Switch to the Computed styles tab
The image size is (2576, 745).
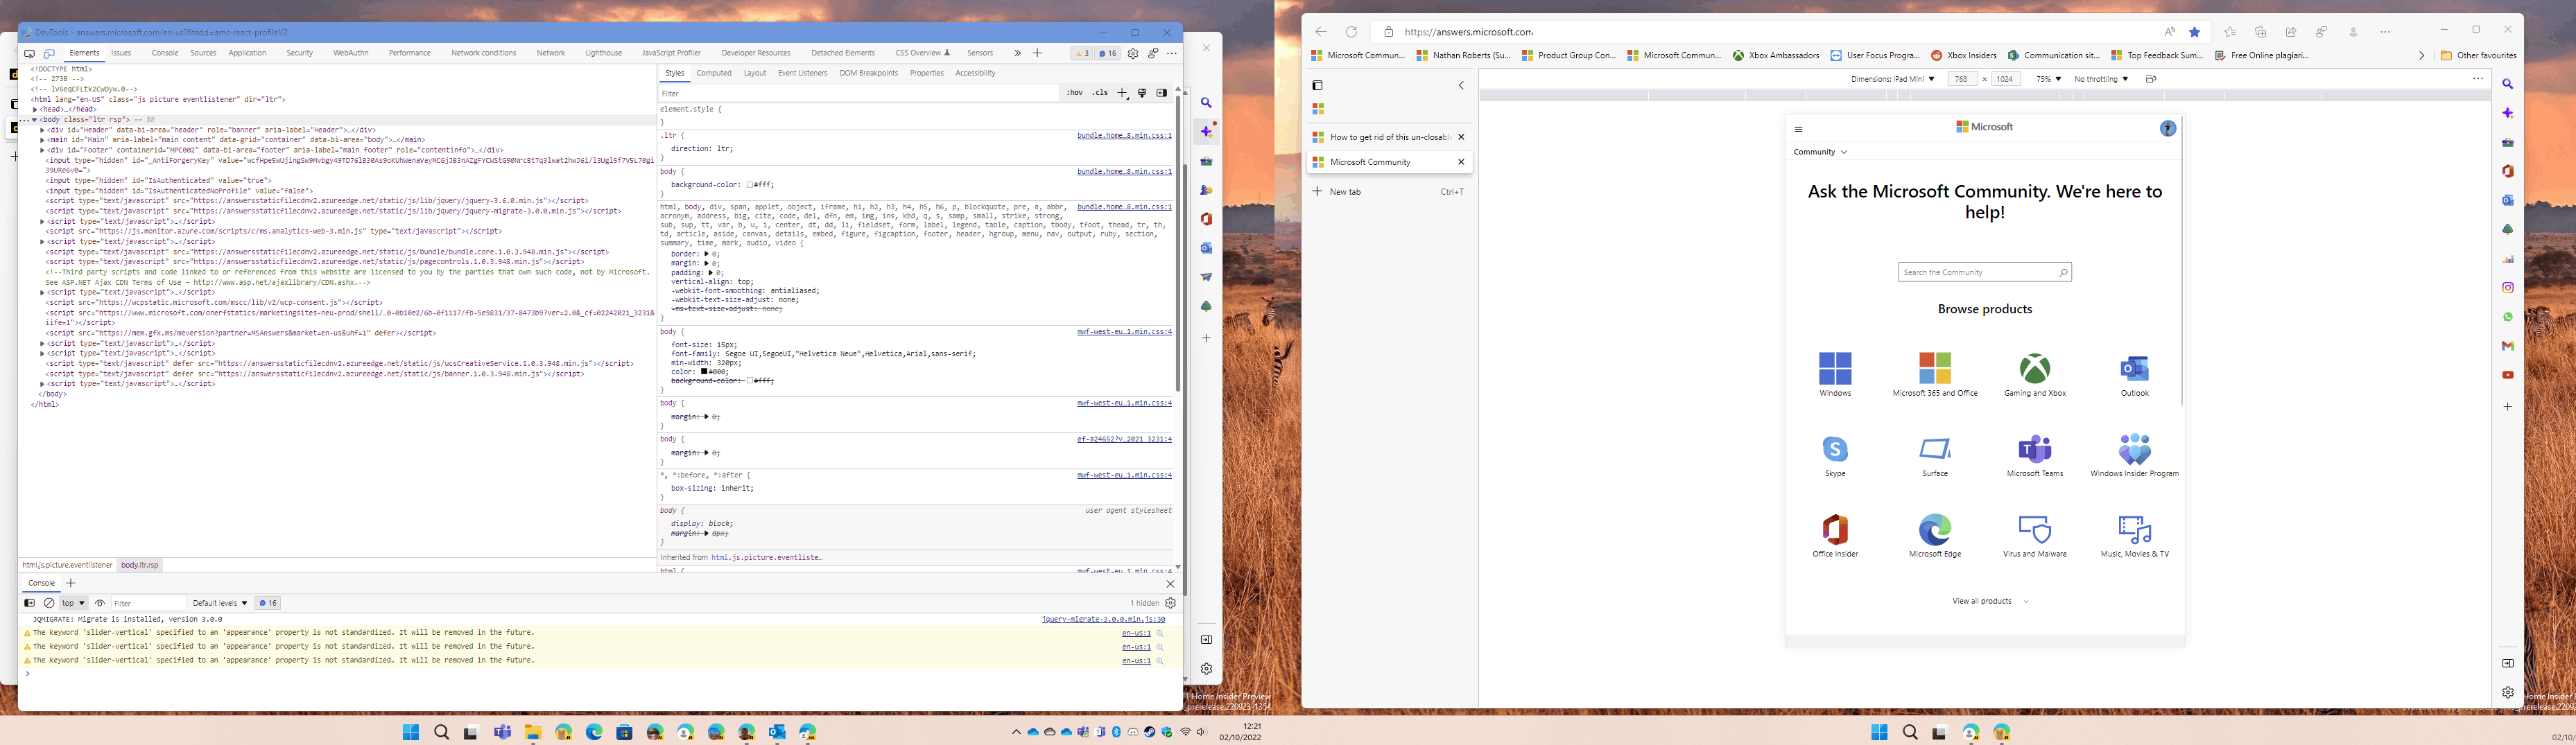pos(714,73)
